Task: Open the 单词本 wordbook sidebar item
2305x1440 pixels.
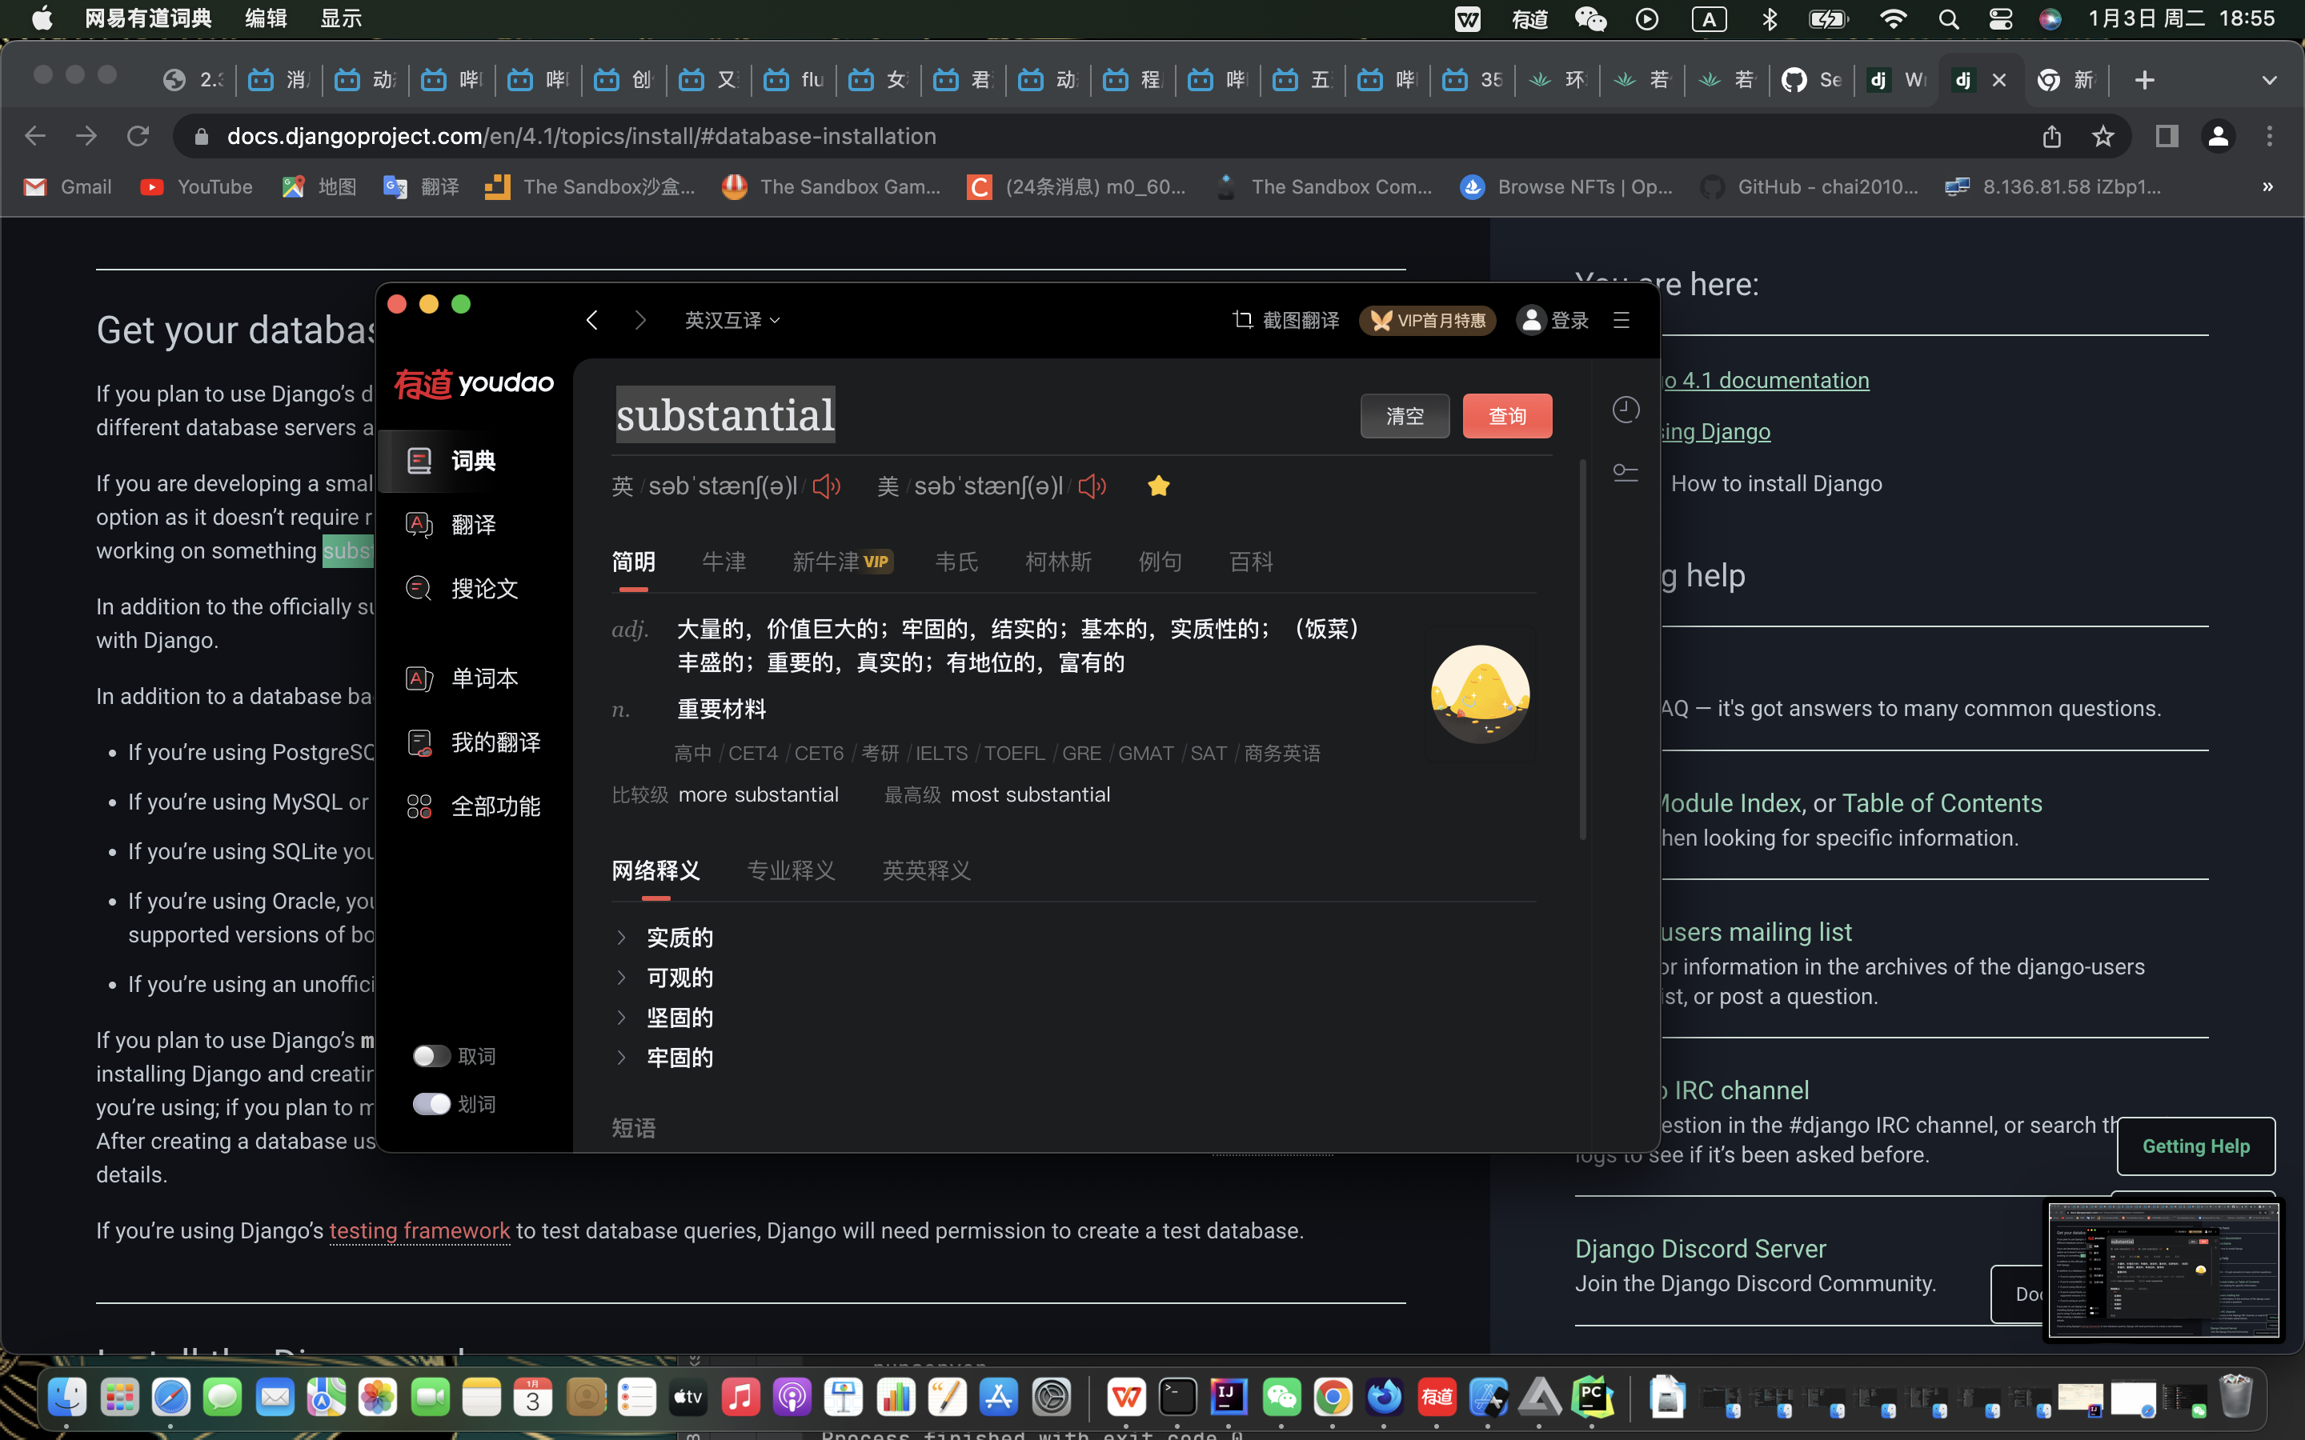Action: point(484,678)
